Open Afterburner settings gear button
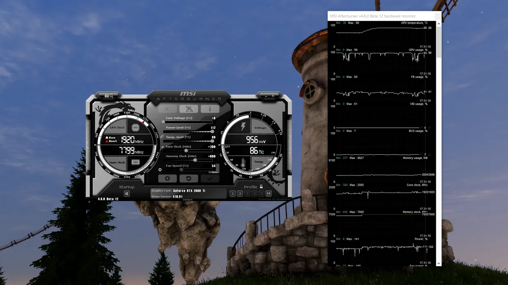508x285 pixels. (167, 178)
